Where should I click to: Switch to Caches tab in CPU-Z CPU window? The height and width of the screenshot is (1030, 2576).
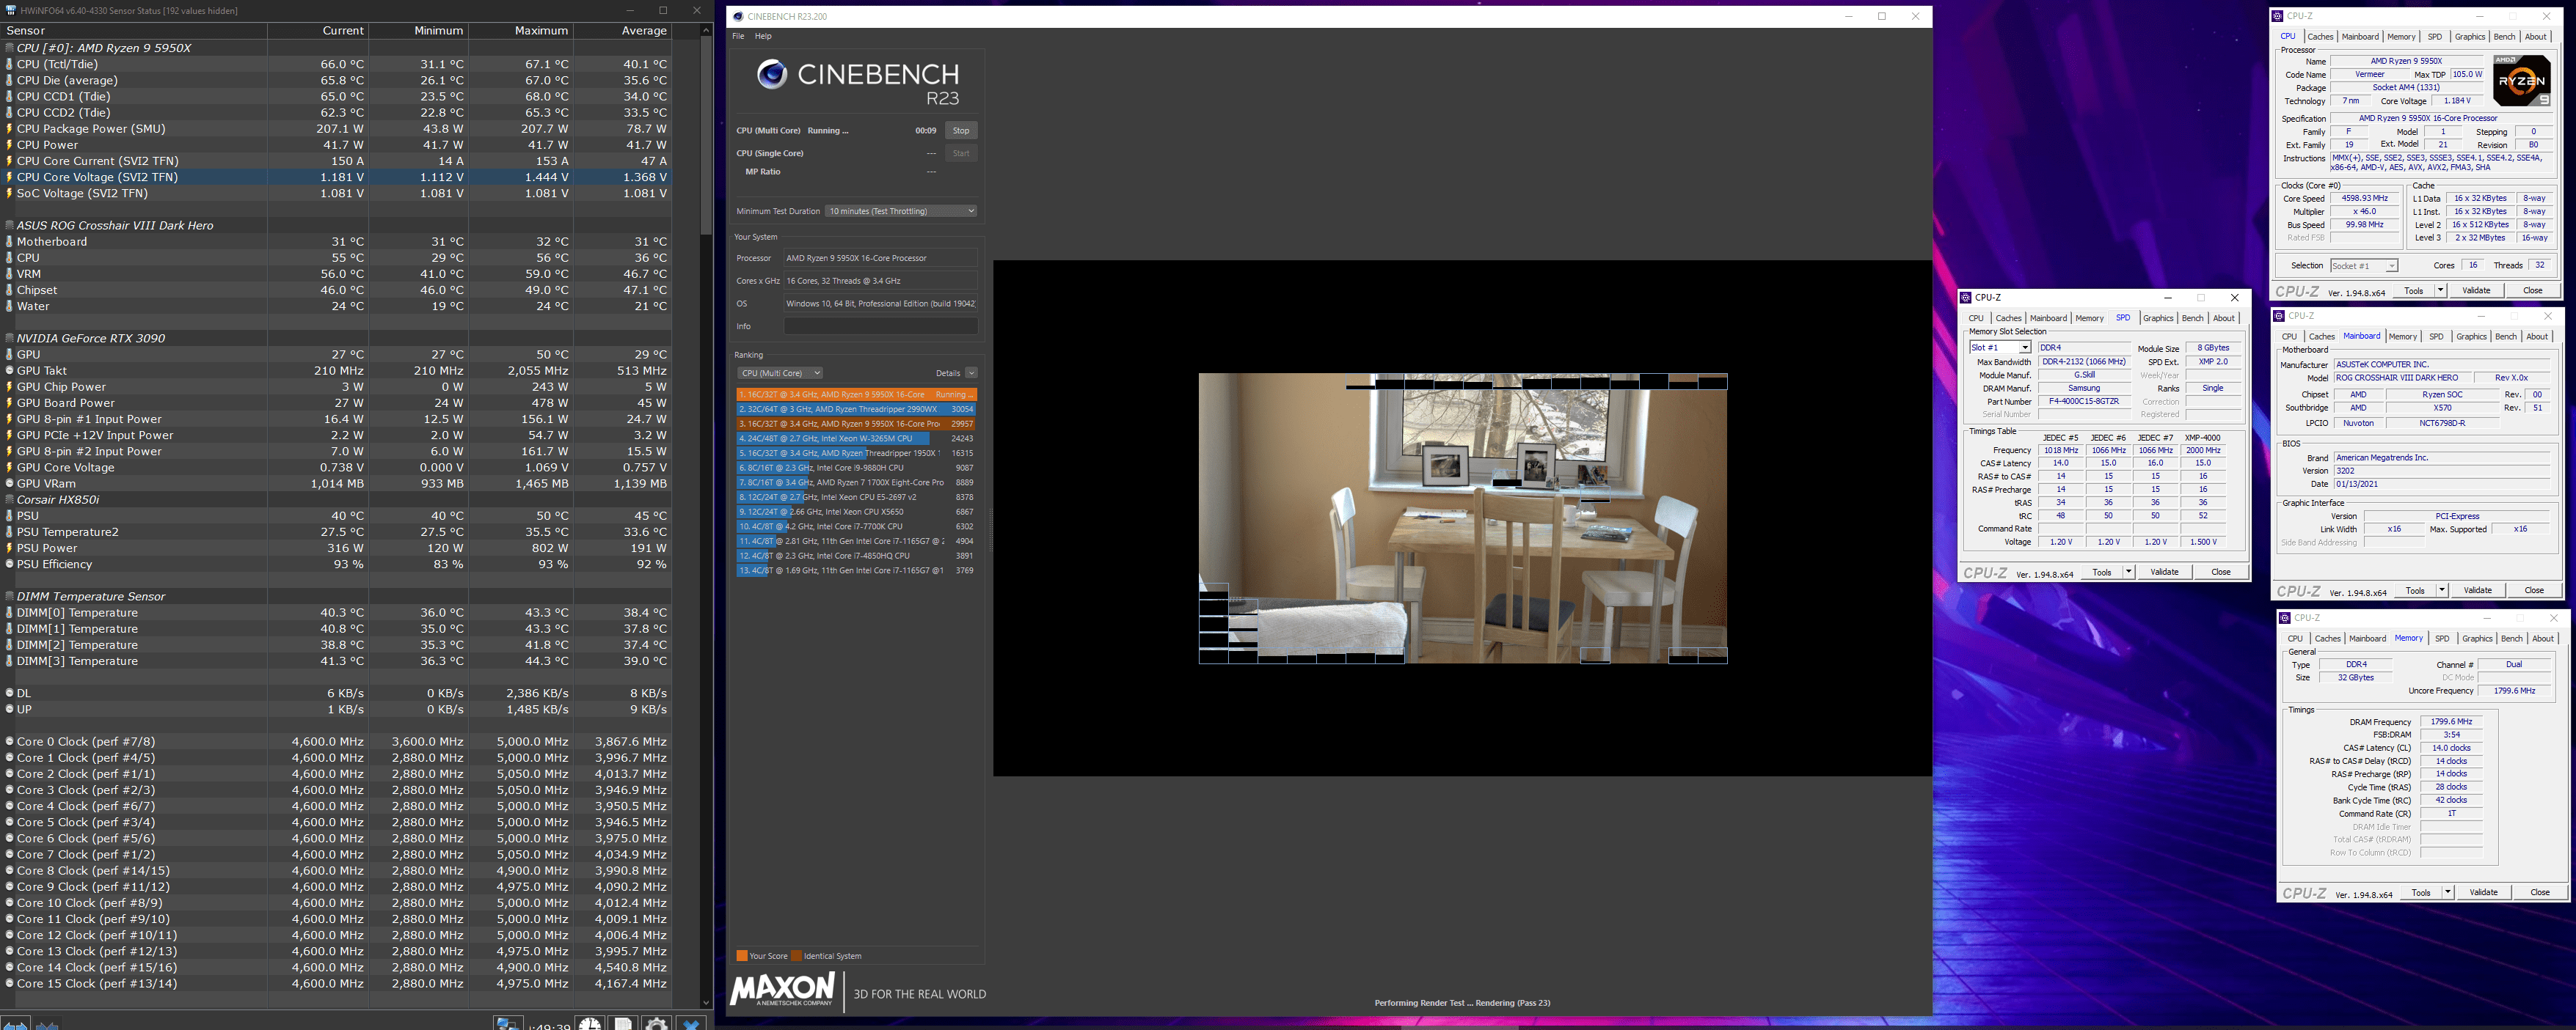2320,37
